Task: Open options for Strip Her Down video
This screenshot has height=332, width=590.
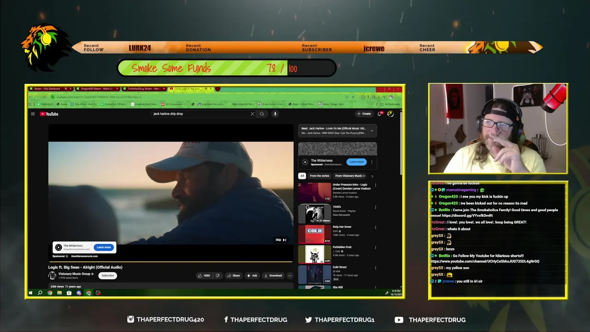Action: pyautogui.click(x=375, y=227)
